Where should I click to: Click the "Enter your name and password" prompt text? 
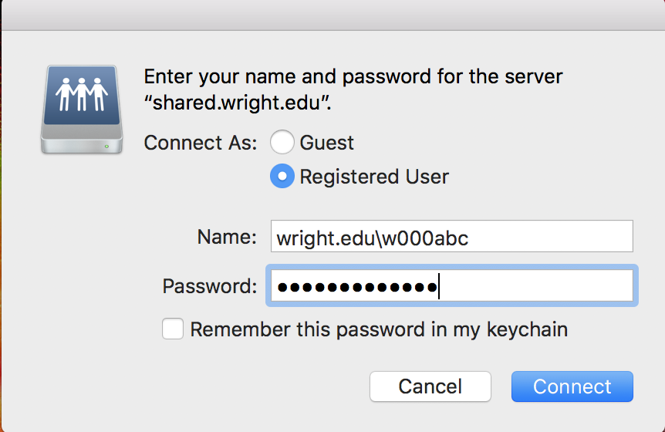pyautogui.click(x=353, y=77)
